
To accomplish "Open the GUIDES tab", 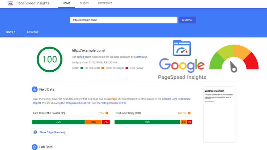I will [84, 3].
